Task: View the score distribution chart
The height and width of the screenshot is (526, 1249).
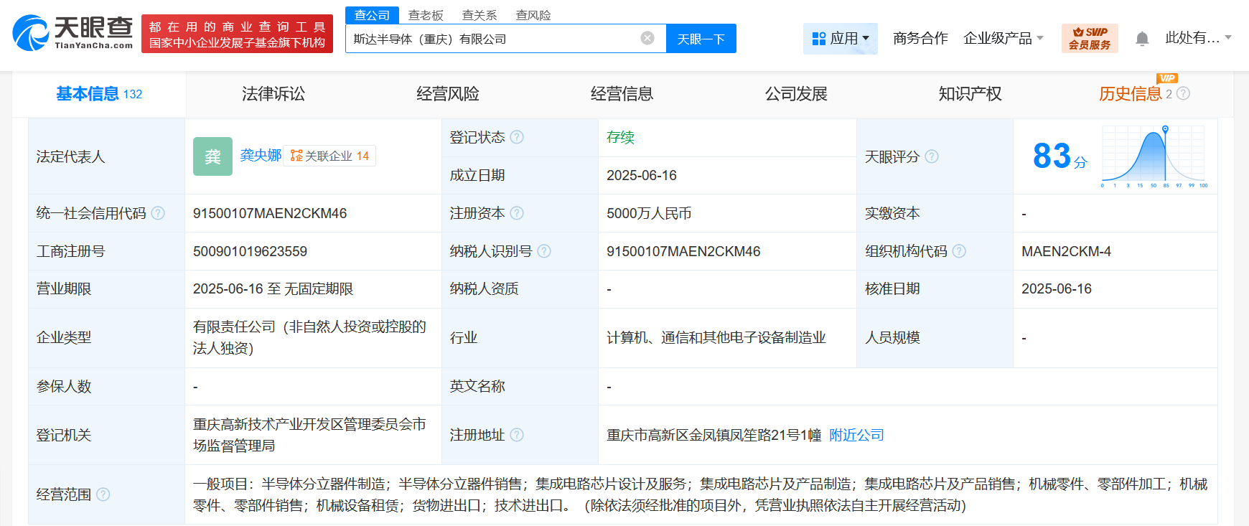Action: tap(1153, 156)
